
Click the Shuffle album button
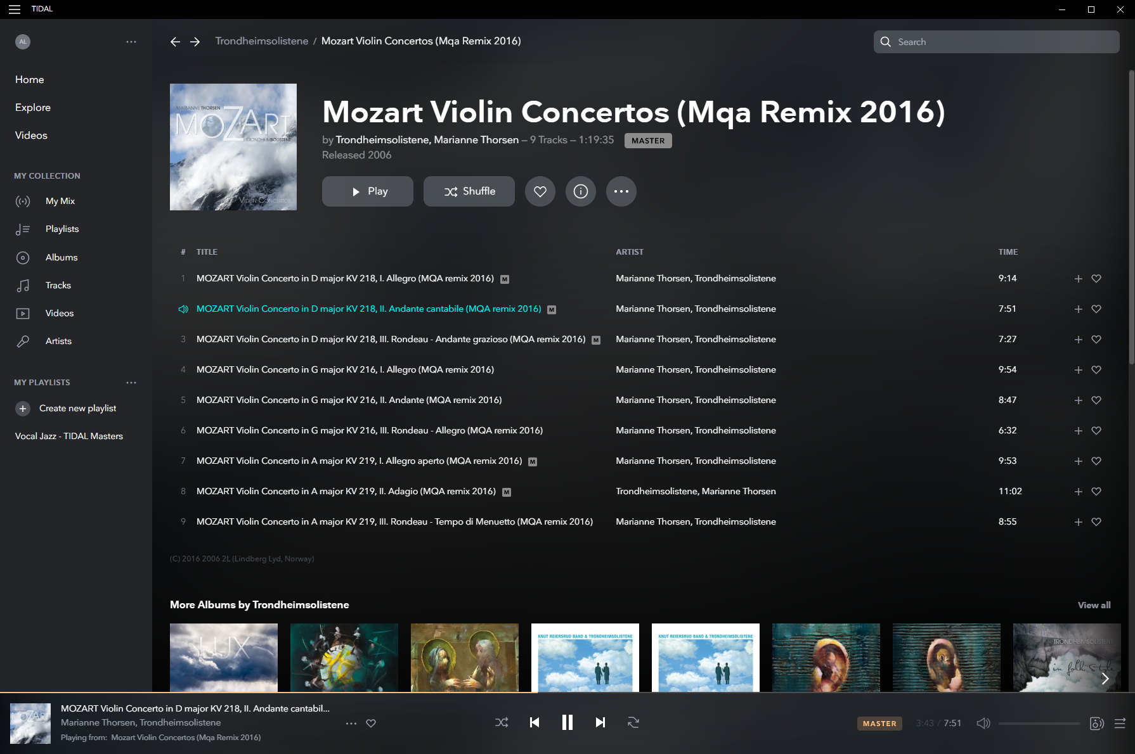coord(469,191)
